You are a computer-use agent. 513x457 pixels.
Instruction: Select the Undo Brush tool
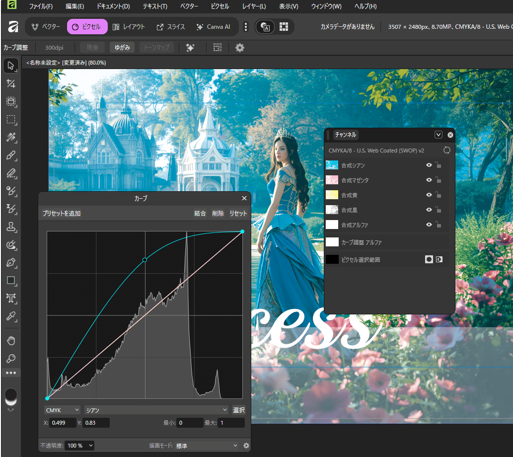point(11,209)
